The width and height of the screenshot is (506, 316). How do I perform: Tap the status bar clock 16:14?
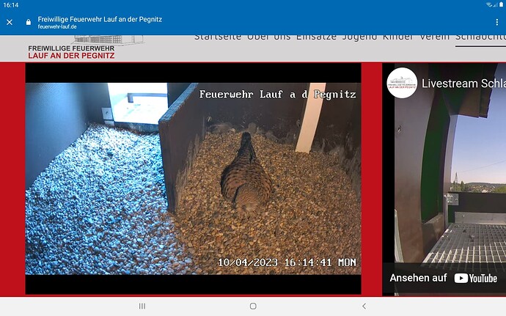pyautogui.click(x=11, y=5)
